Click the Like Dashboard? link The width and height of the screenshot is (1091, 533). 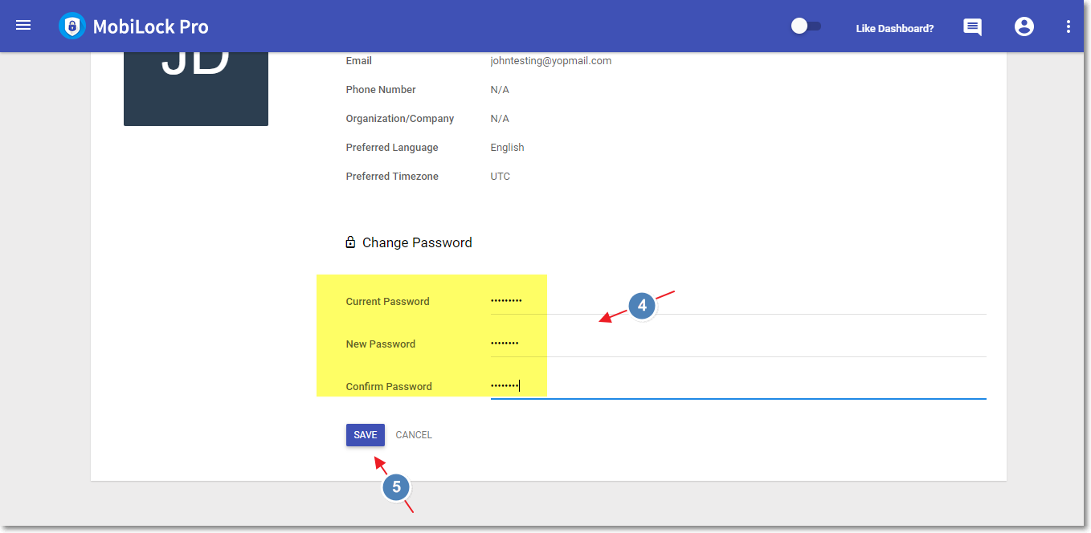(x=895, y=28)
